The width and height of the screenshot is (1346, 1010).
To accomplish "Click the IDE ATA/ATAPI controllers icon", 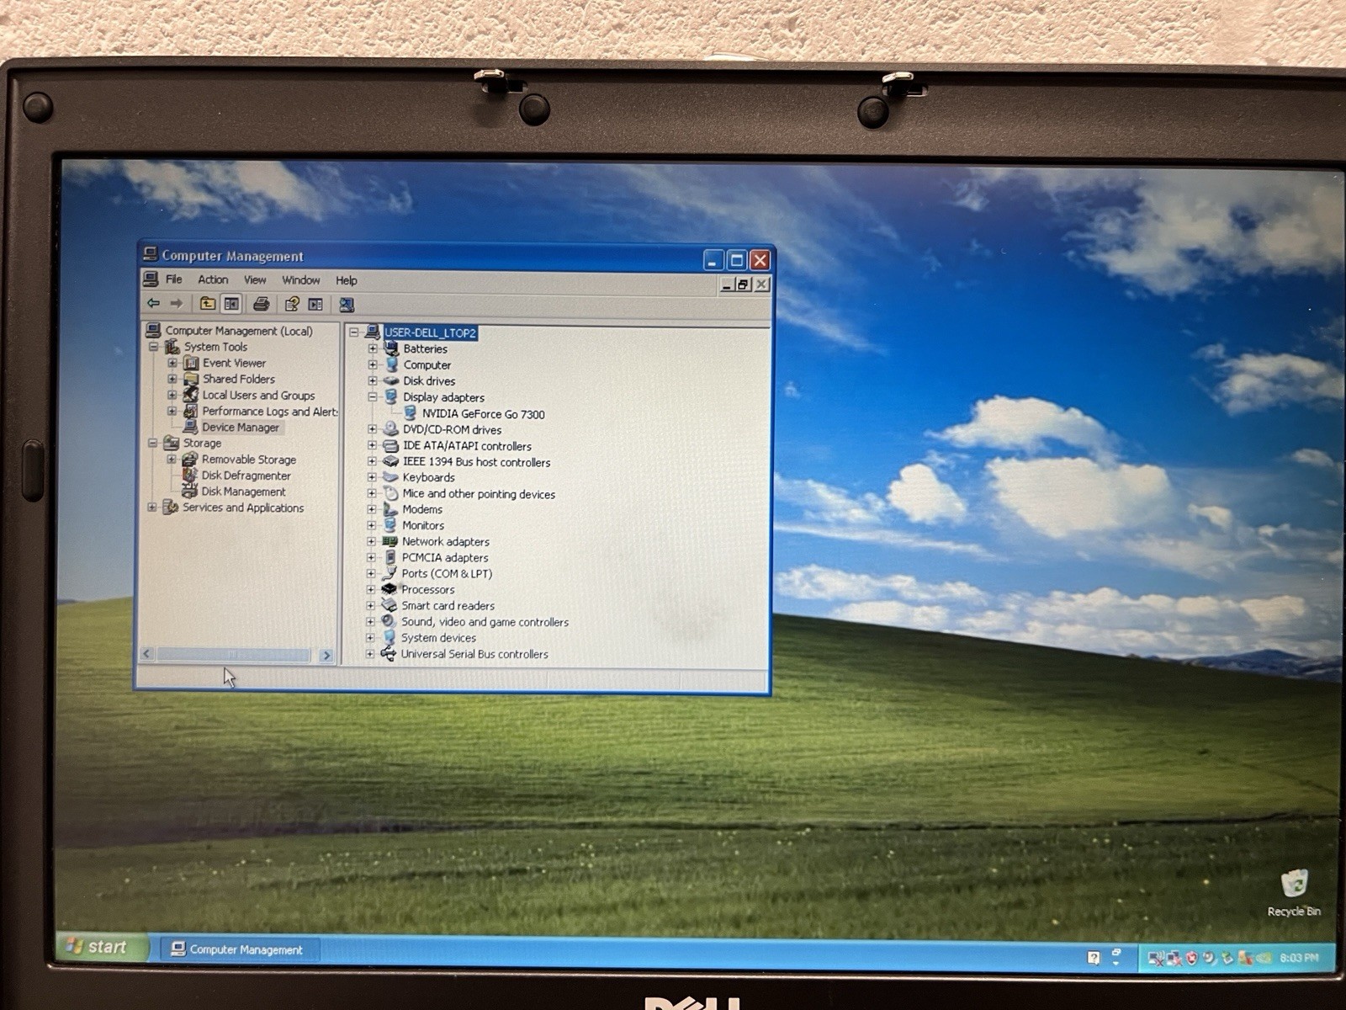I will pyautogui.click(x=390, y=446).
